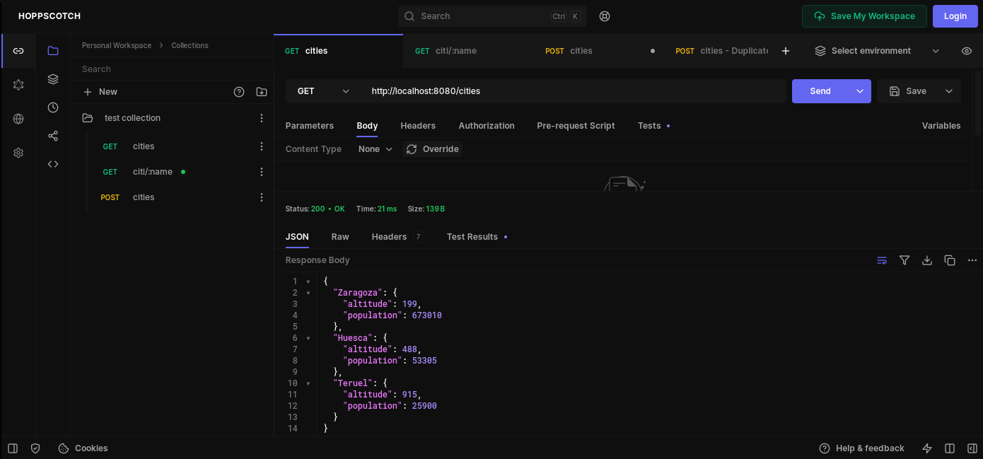Switch to the Raw response tab
This screenshot has width=983, height=459.
tap(340, 237)
